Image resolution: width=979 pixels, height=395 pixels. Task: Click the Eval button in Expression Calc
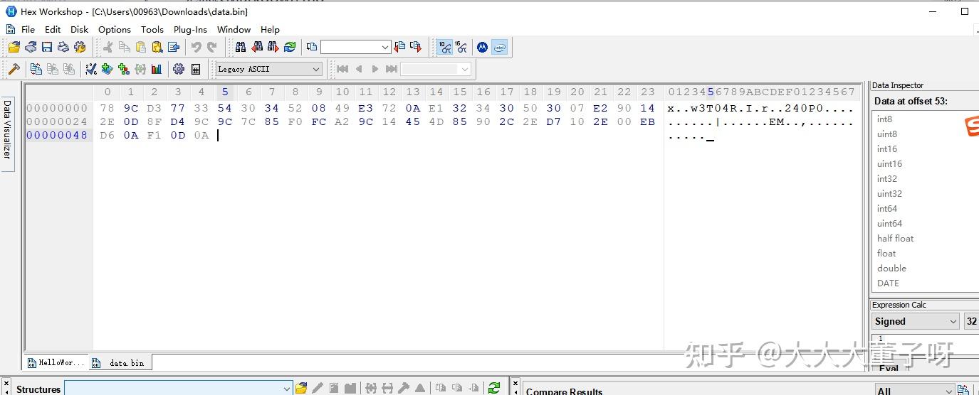point(889,368)
